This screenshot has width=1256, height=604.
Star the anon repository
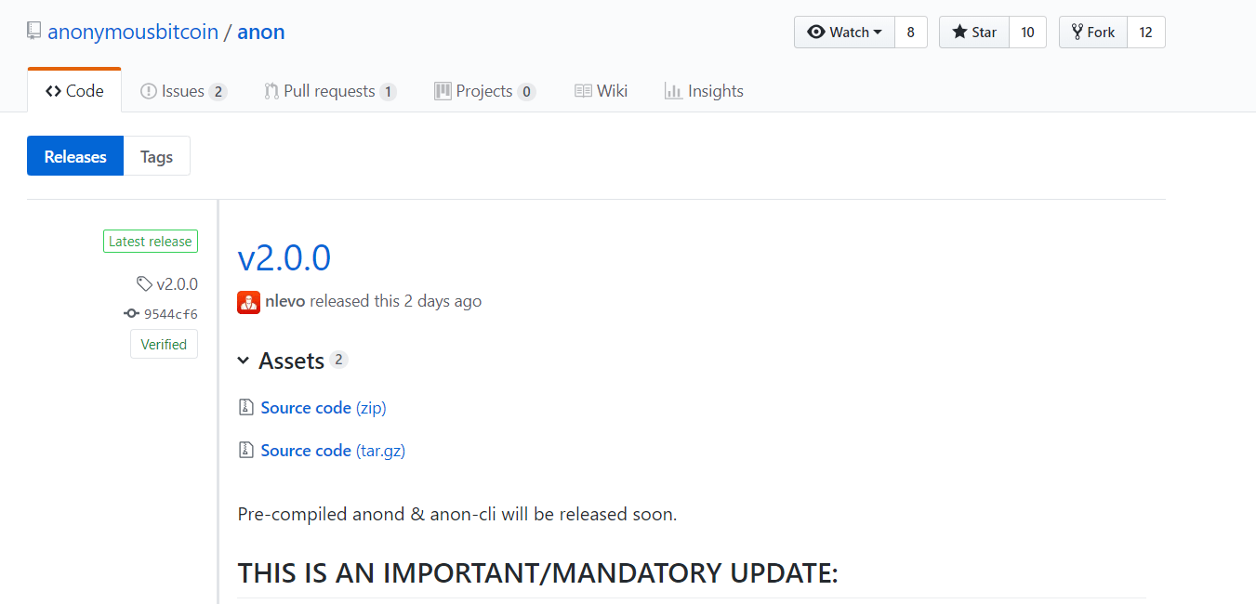point(974,33)
